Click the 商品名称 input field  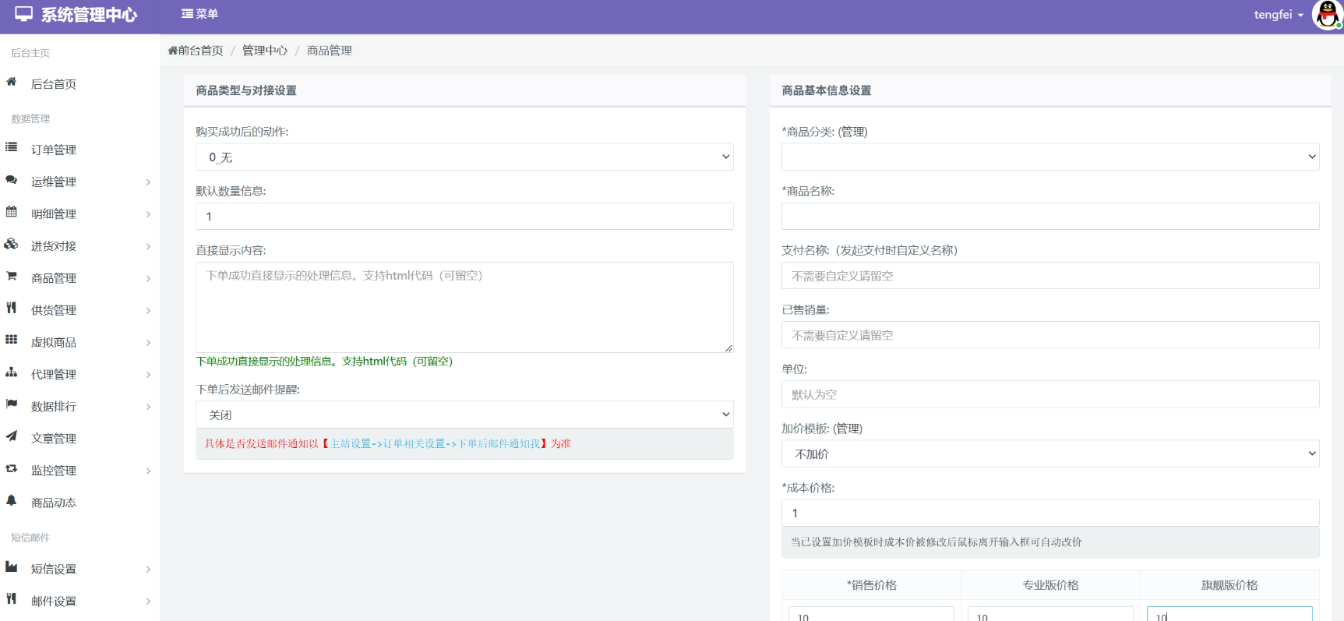point(1049,217)
